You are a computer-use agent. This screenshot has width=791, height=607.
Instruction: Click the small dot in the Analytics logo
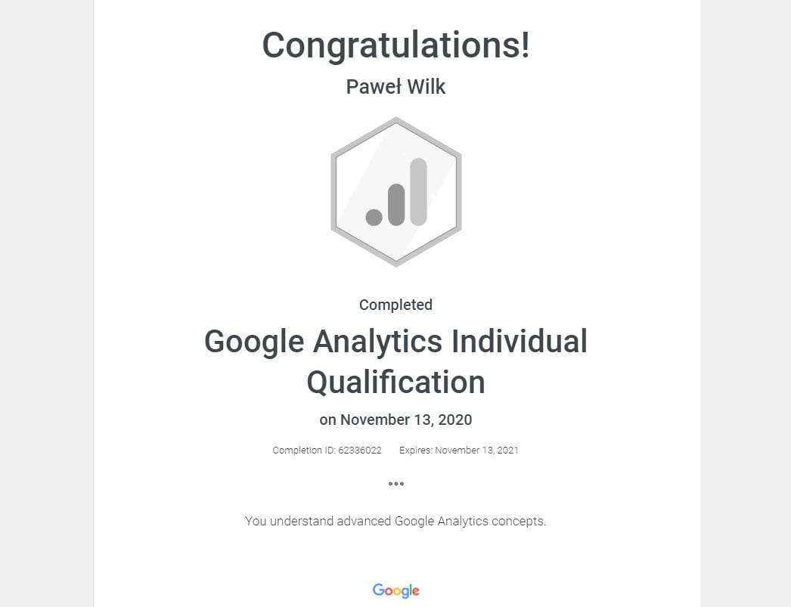pyautogui.click(x=374, y=217)
